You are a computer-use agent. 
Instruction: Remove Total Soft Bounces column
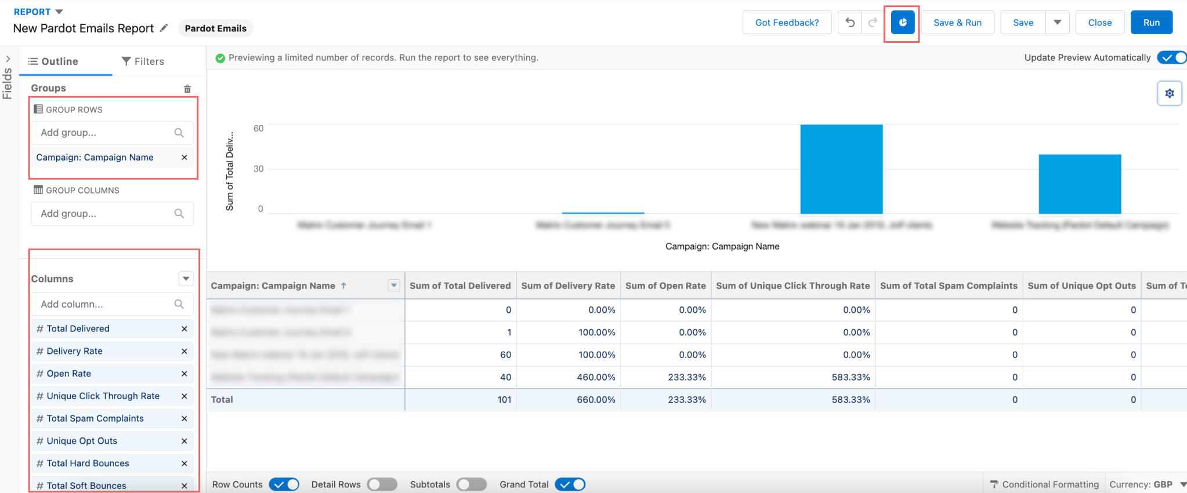(184, 486)
